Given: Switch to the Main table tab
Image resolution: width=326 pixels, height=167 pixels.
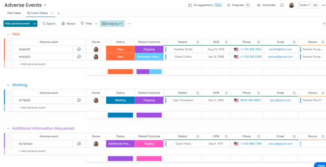Looking at the screenshot, I should click(14, 13).
